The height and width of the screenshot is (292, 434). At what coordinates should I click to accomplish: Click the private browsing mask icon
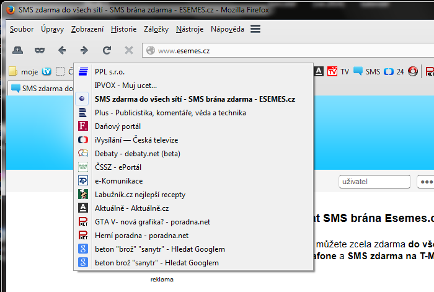tap(40, 50)
